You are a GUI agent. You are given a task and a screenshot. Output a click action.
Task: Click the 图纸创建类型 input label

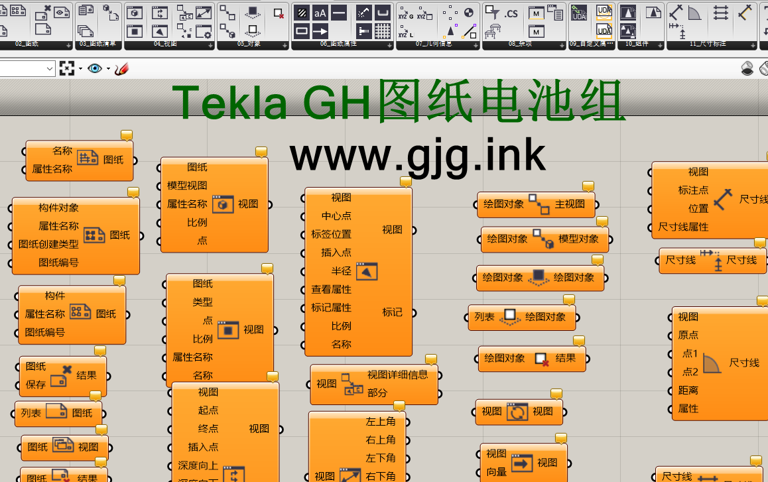coord(48,244)
